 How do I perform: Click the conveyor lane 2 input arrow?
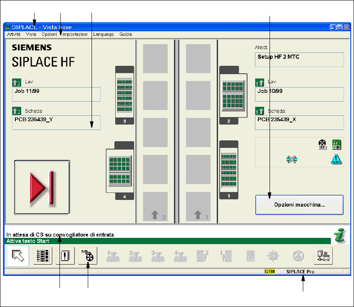[x=155, y=215]
